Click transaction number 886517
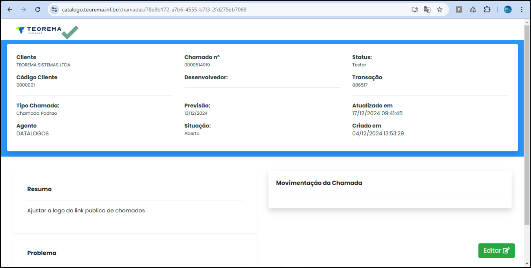Image resolution: width=531 pixels, height=268 pixels. (x=360, y=85)
